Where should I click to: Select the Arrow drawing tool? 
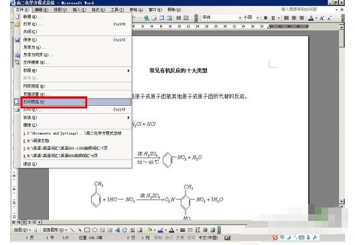tap(80, 230)
